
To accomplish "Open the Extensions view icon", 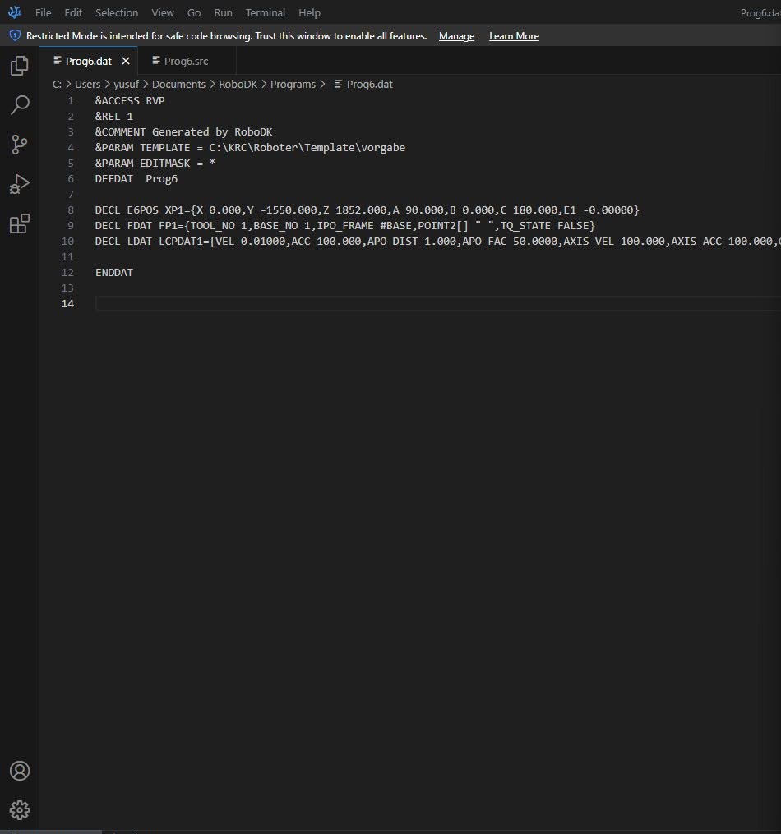I will coord(19,223).
